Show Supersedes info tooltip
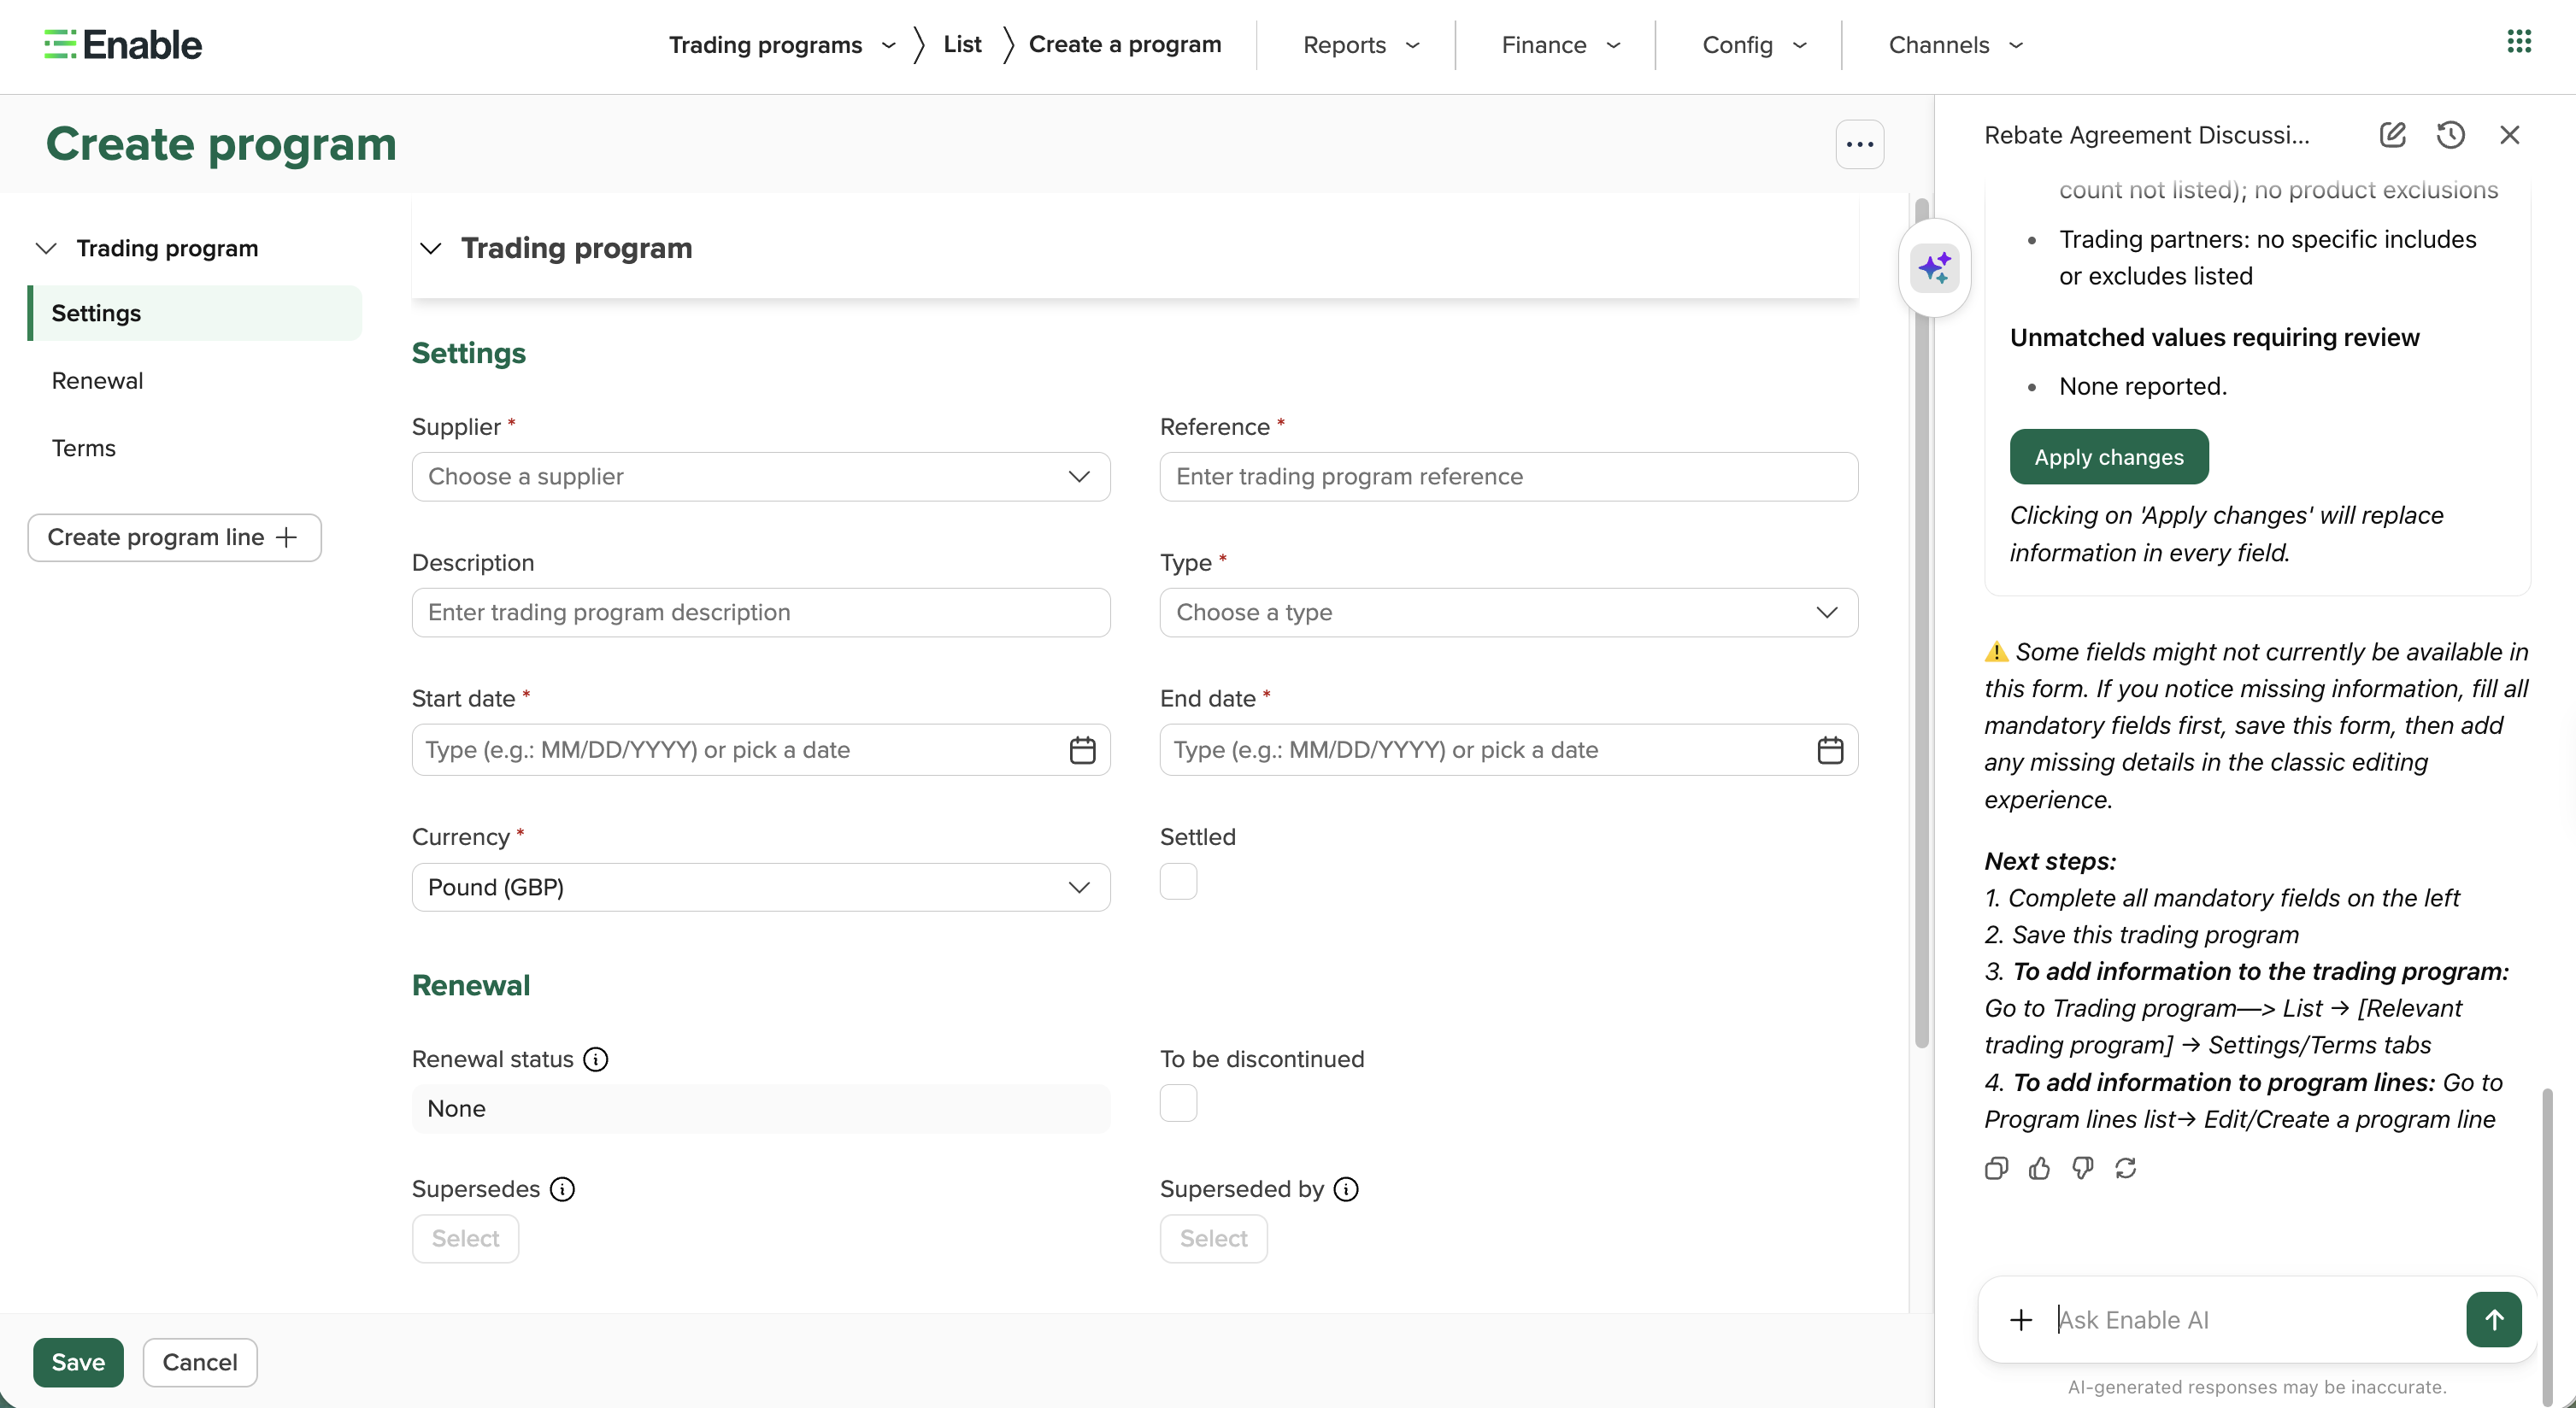Viewport: 2576px width, 1408px height. pos(563,1189)
